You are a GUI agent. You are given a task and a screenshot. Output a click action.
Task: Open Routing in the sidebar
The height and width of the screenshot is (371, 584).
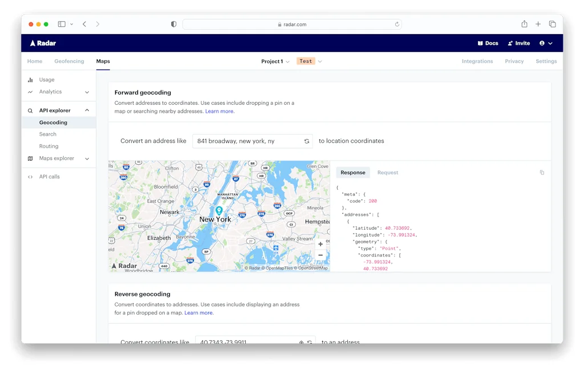coord(48,146)
